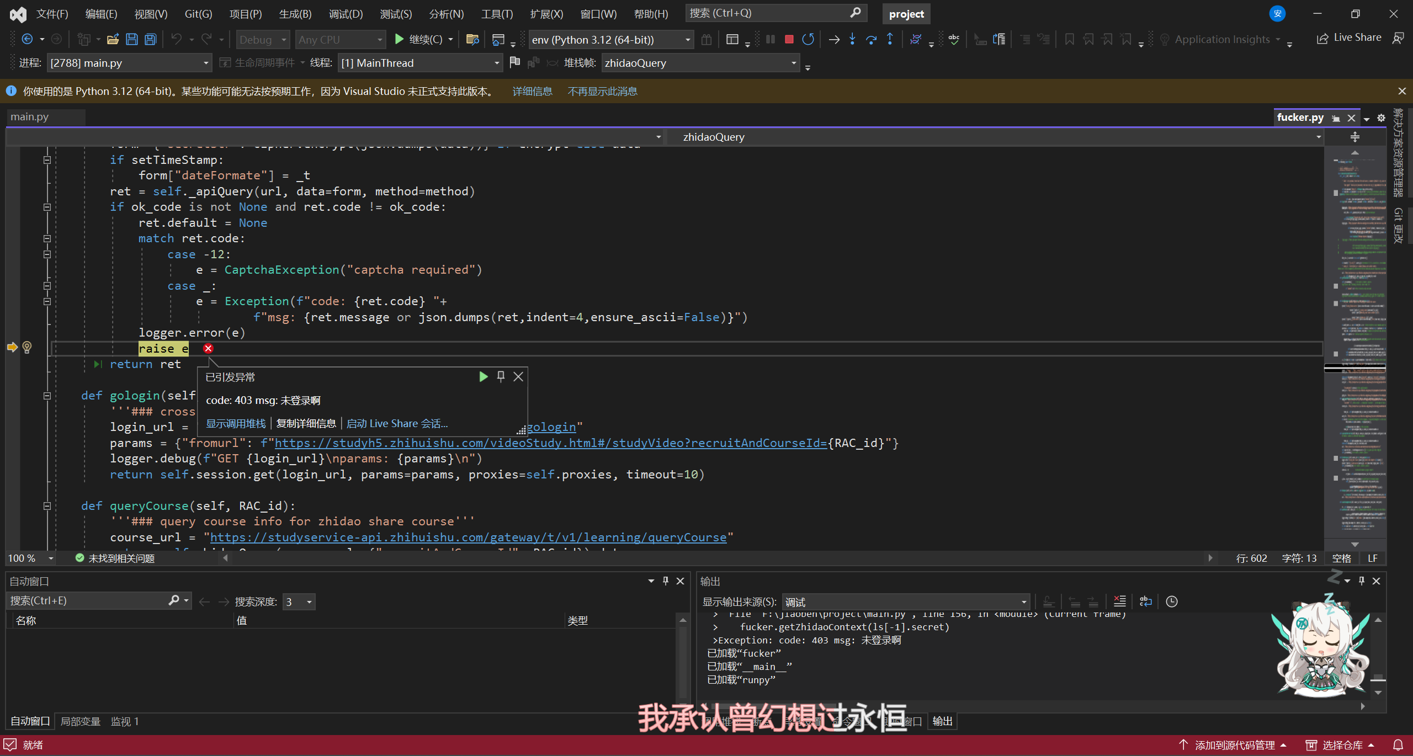Click the 详细信息 link in the Python warning

coord(532,91)
